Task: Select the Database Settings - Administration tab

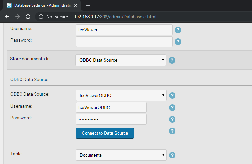Action: (42, 5)
